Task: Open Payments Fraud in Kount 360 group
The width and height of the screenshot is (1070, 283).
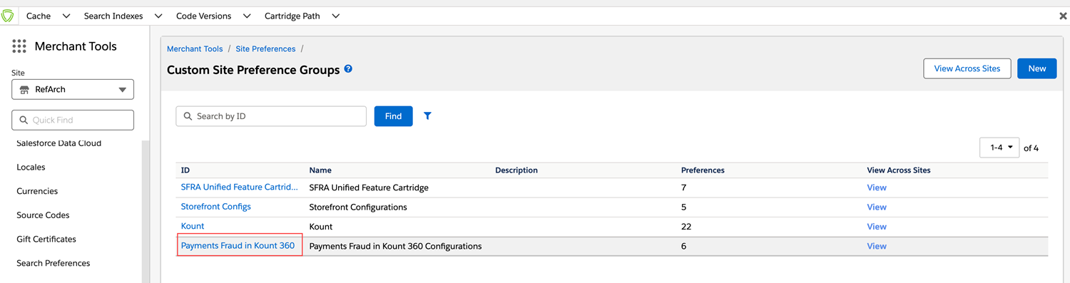Action: (238, 246)
